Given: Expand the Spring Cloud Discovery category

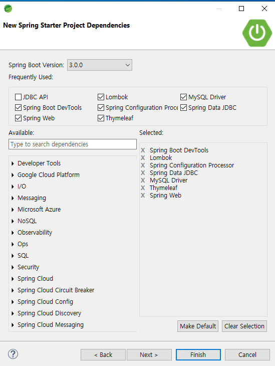Looking at the screenshot, I should pos(13,313).
